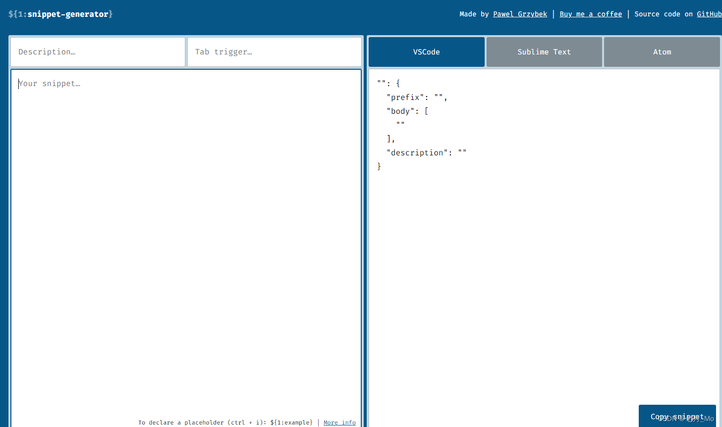
Task: Click the Copy snippet button
Action: 677,416
